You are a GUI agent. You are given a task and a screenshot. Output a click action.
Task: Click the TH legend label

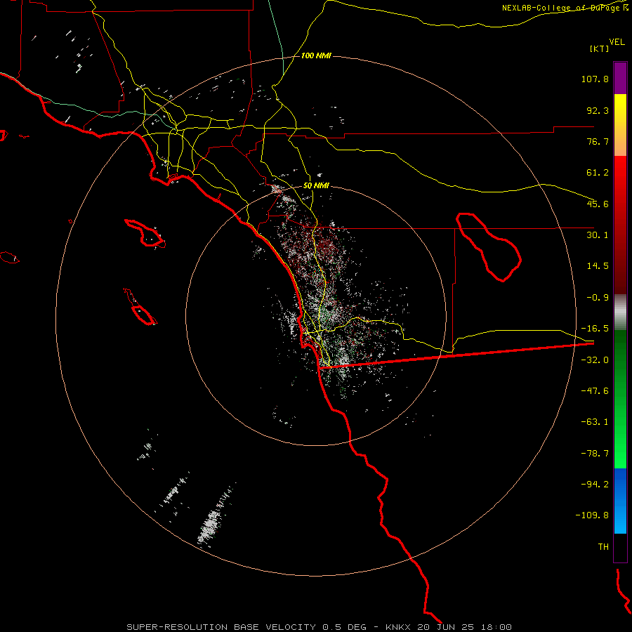click(603, 547)
